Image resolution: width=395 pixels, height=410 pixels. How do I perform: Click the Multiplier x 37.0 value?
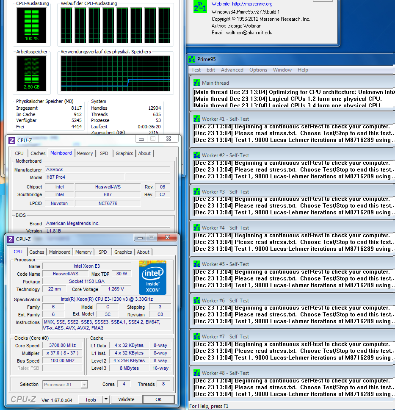pos(63,353)
